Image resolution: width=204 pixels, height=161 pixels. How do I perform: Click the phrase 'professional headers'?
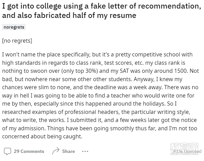tap(92, 112)
